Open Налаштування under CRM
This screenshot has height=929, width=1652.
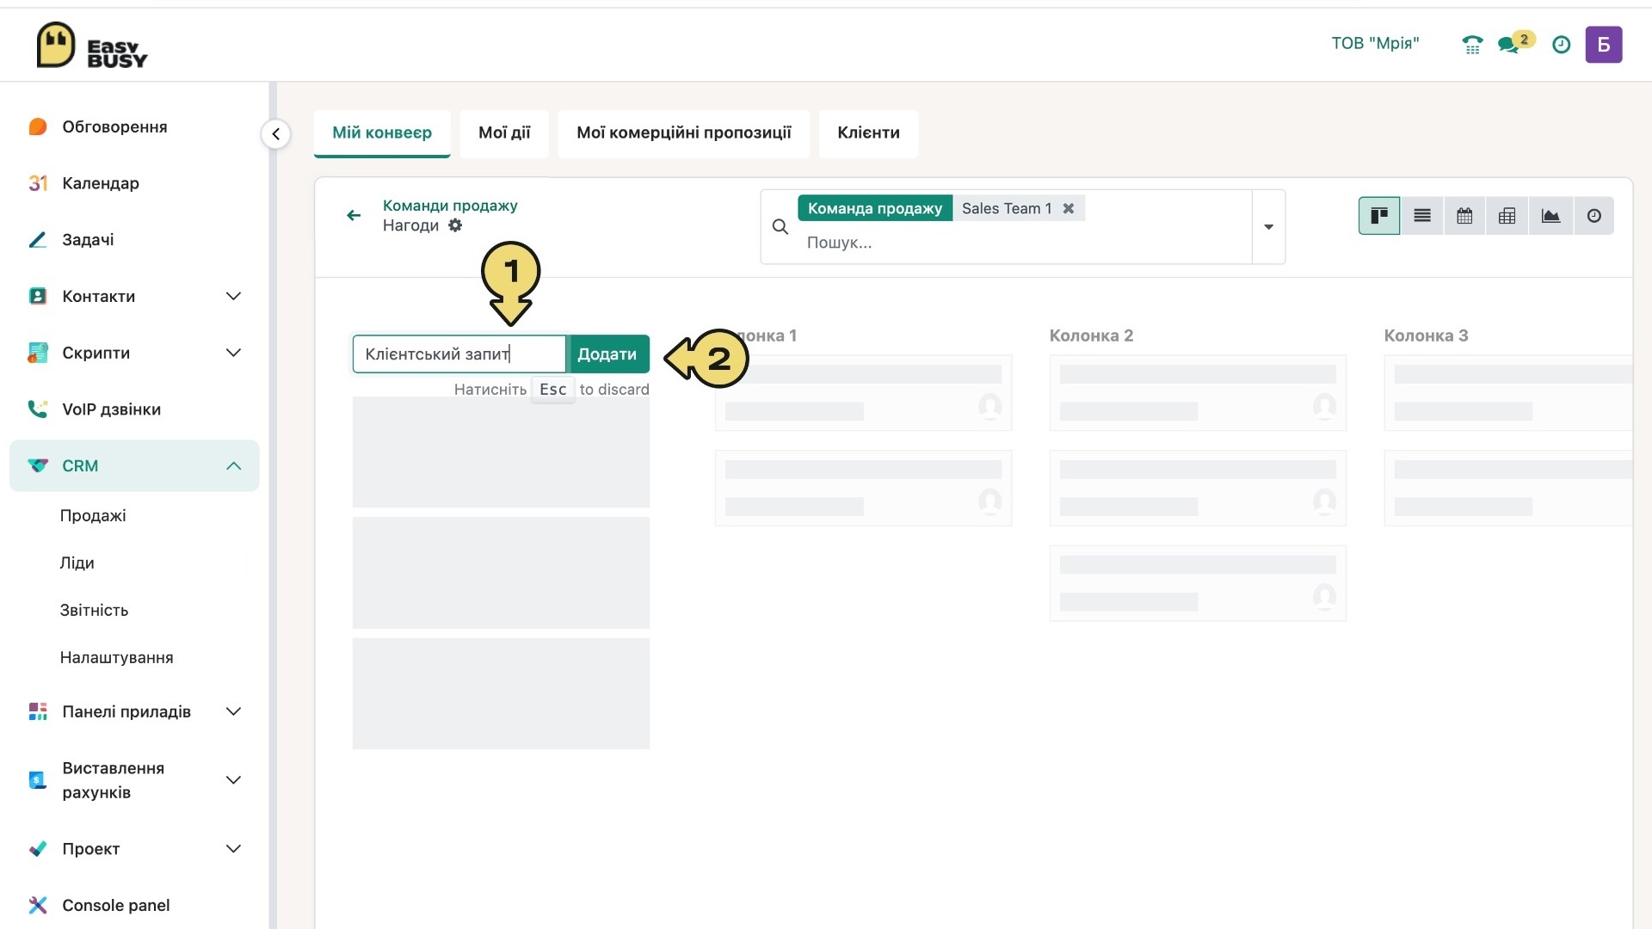tap(117, 657)
